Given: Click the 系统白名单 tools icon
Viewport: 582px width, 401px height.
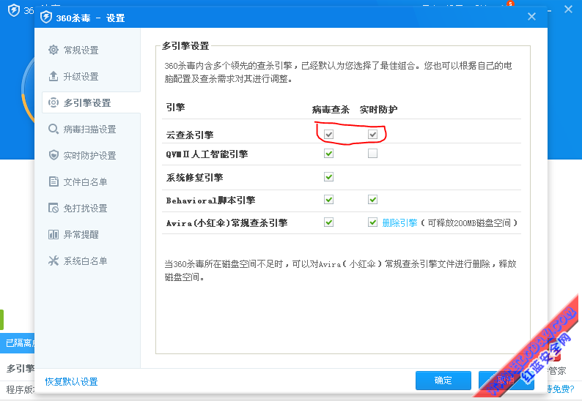Looking at the screenshot, I should 54,261.
